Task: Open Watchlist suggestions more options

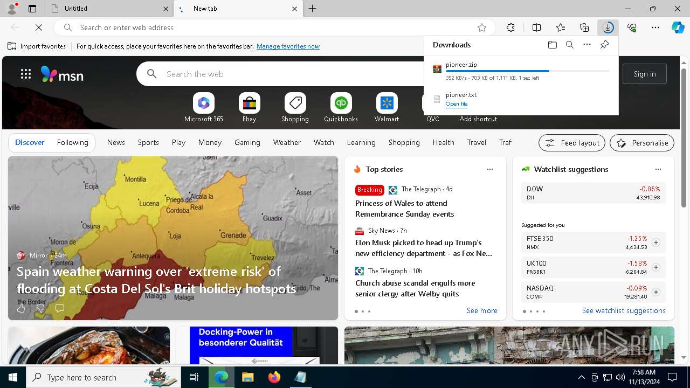Action: point(658,169)
